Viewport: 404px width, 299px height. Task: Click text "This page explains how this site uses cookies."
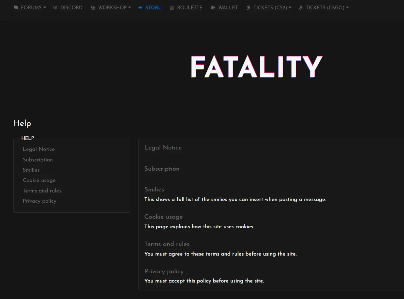[x=199, y=227]
